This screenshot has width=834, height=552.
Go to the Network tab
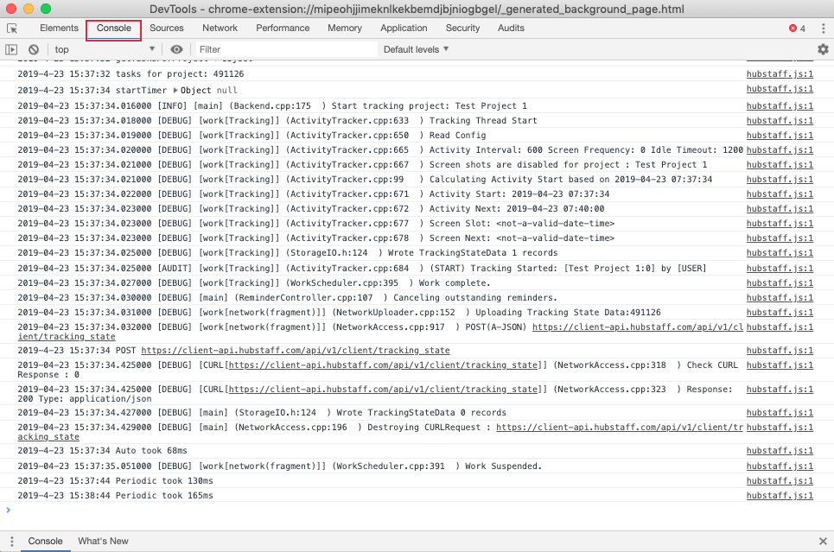pyautogui.click(x=220, y=29)
